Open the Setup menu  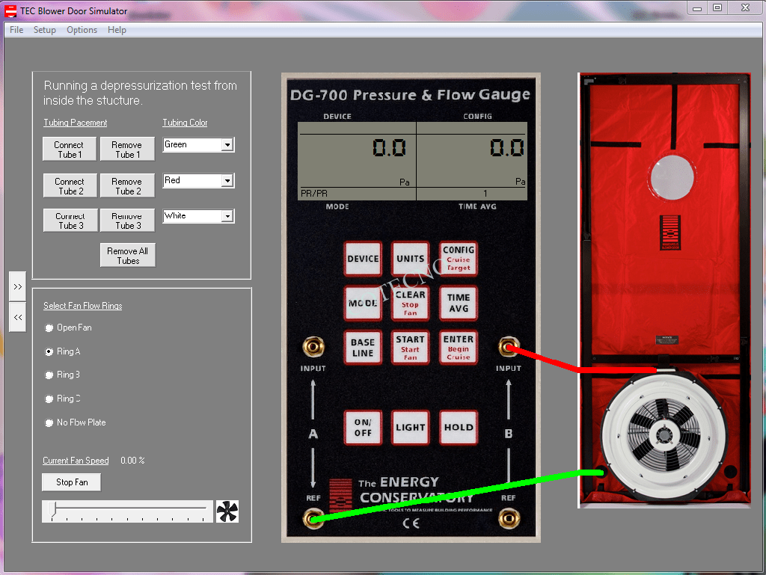click(x=45, y=30)
